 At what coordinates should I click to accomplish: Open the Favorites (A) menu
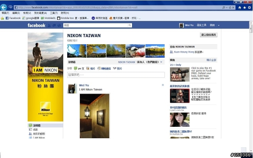pos(40,13)
